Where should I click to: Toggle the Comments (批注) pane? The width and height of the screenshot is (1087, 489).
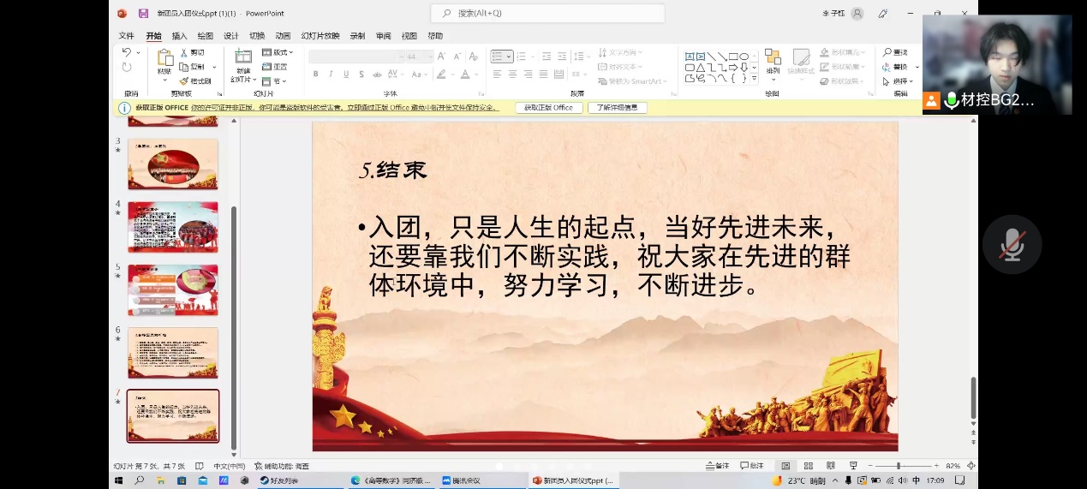(751, 466)
